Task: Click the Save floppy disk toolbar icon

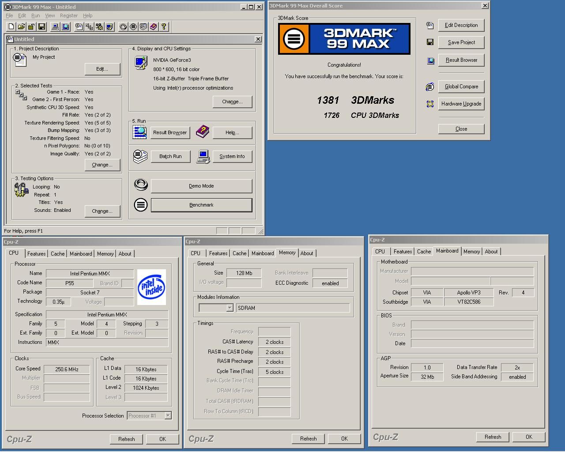Action: [x=41, y=26]
